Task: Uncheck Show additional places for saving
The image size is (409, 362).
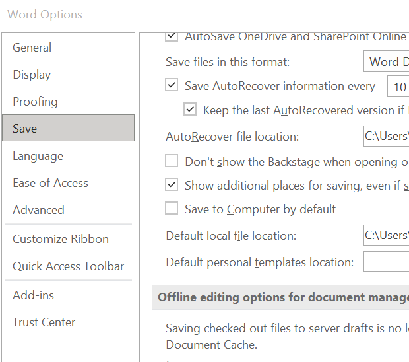Action: tap(172, 186)
